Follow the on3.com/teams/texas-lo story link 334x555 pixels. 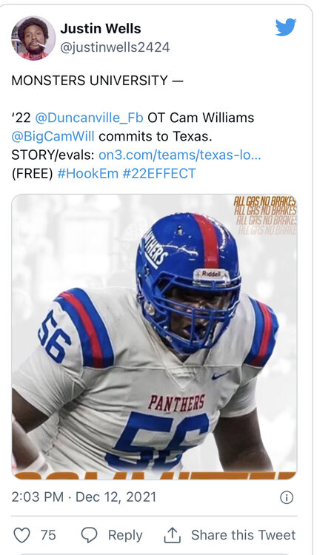pos(179,155)
